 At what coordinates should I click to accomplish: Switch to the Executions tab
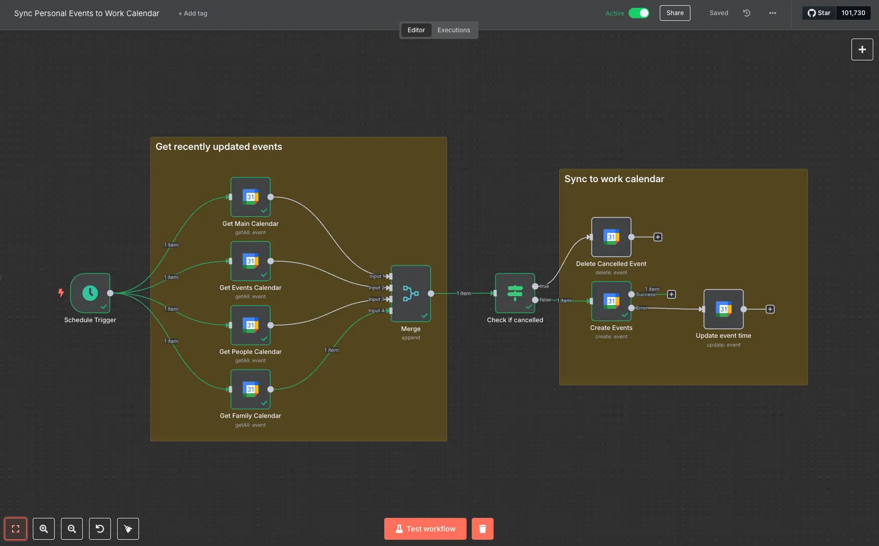pyautogui.click(x=454, y=30)
